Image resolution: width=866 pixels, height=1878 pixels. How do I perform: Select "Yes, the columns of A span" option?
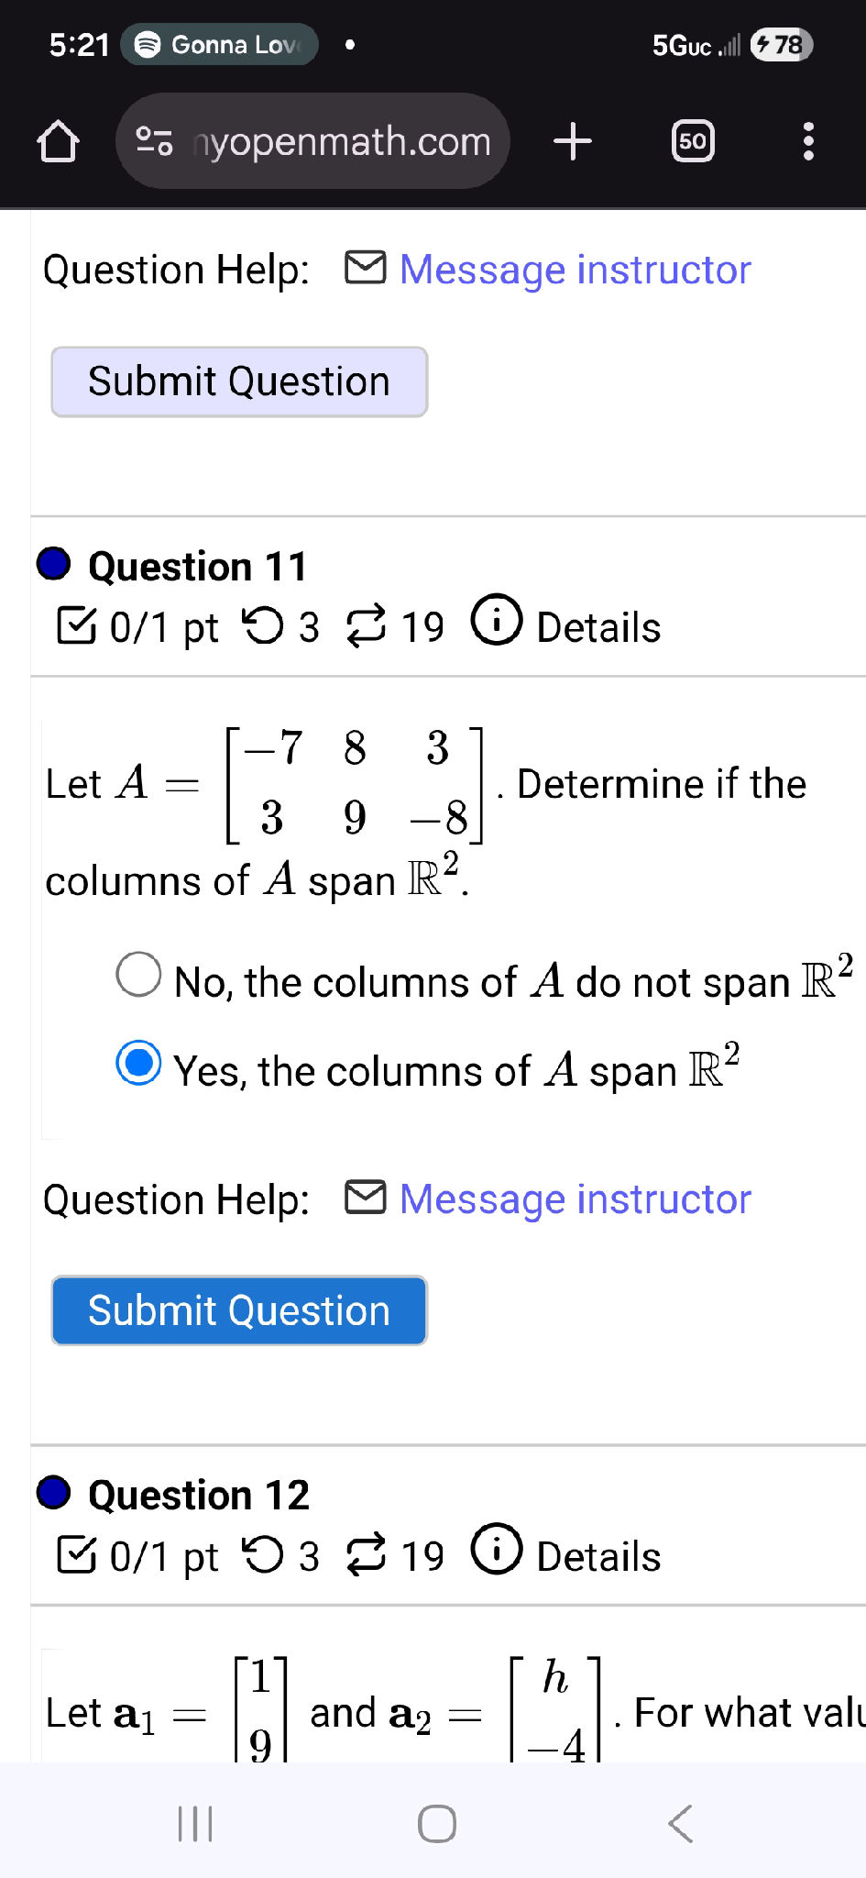point(139,1064)
